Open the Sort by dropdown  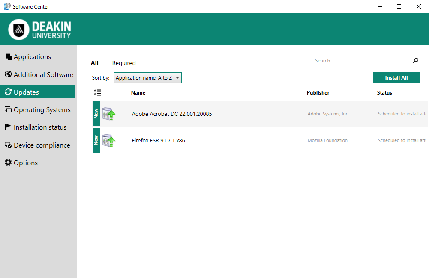(x=147, y=78)
